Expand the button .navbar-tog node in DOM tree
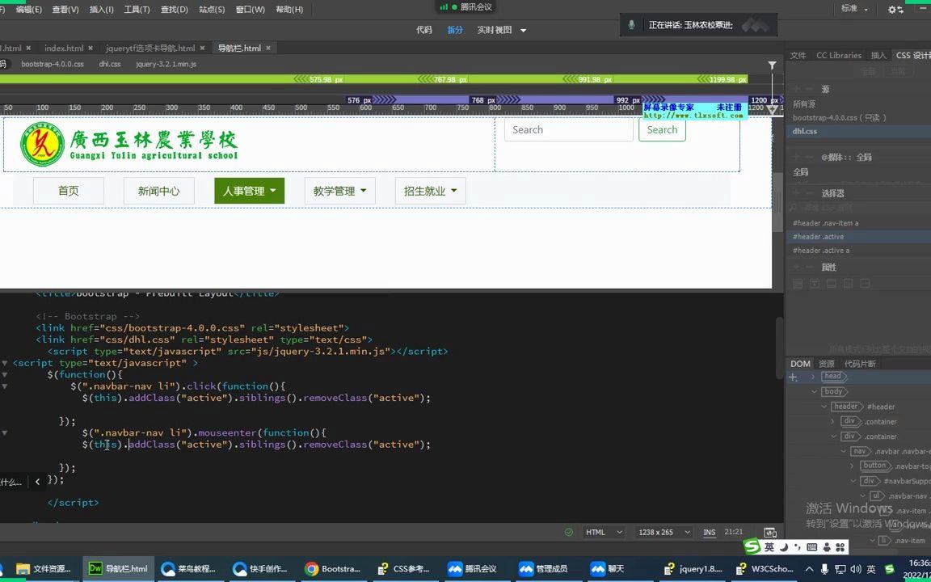Screen dimensions: 931x582 tap(852, 466)
